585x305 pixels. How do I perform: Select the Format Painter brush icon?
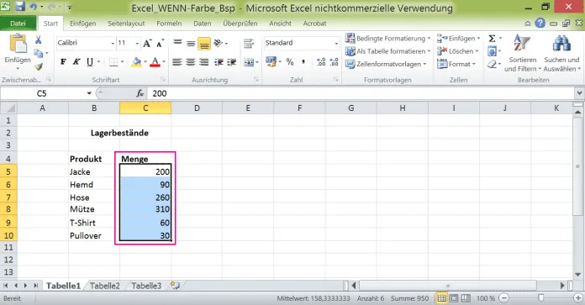click(x=38, y=66)
